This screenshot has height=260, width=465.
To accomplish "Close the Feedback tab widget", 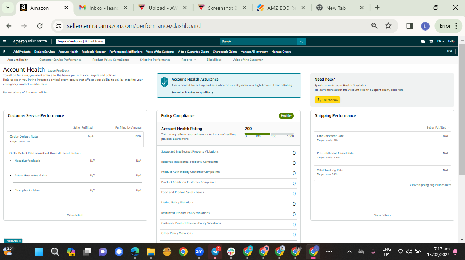I will (20, 241).
